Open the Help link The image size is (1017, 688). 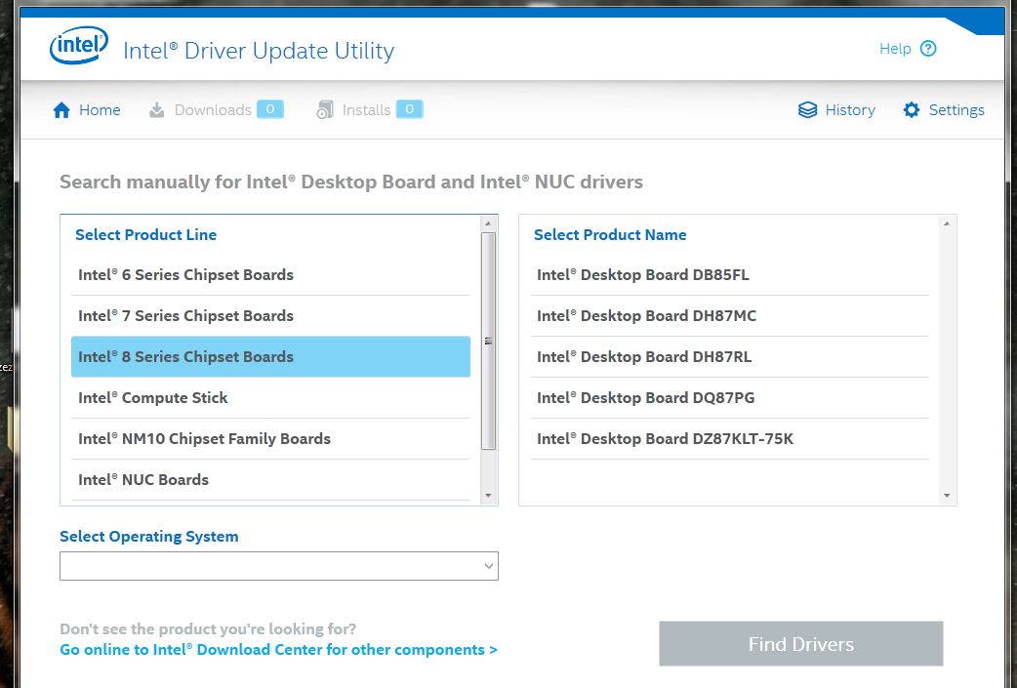(x=908, y=49)
